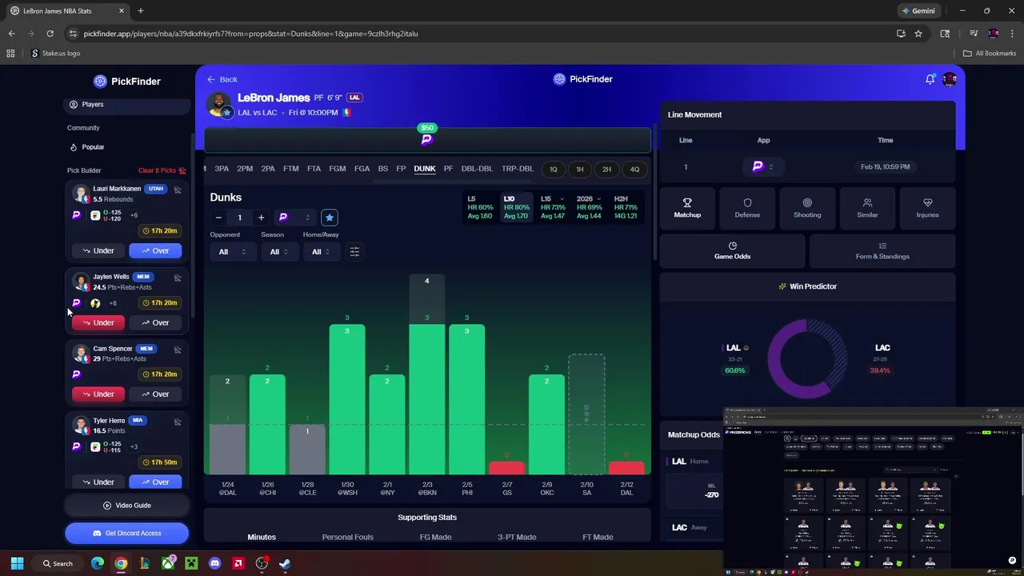Open the Season filter dropdown

pyautogui.click(x=279, y=251)
